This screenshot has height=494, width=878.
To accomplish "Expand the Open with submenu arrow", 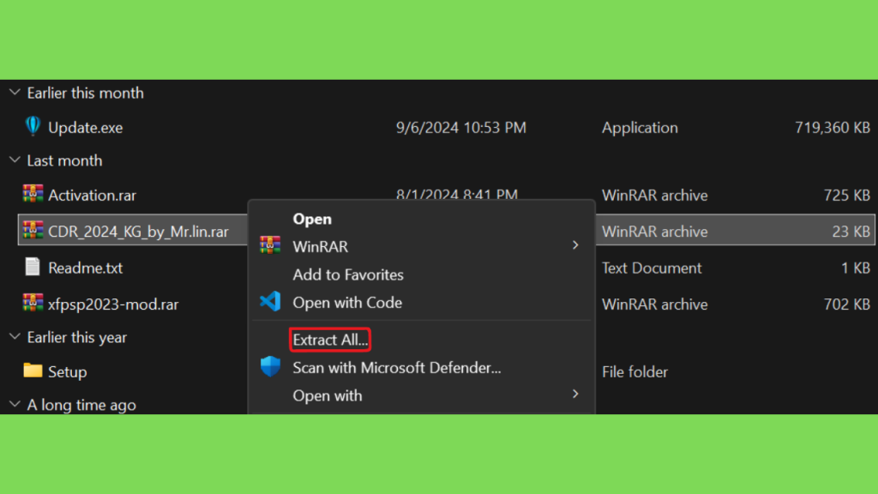I will pos(575,395).
